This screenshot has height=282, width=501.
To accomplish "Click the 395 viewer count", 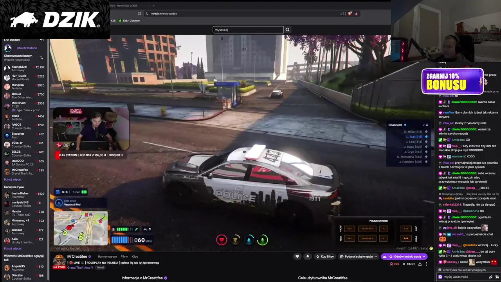I will pyautogui.click(x=395, y=264).
